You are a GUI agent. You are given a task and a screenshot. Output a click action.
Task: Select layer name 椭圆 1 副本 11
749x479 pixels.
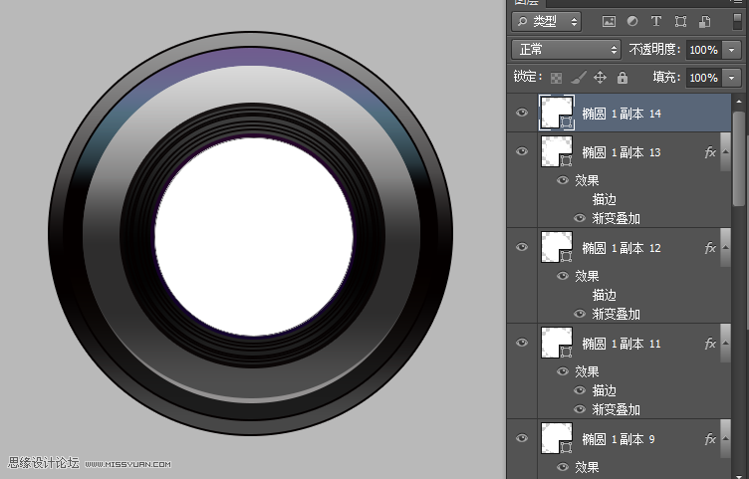pyautogui.click(x=622, y=344)
